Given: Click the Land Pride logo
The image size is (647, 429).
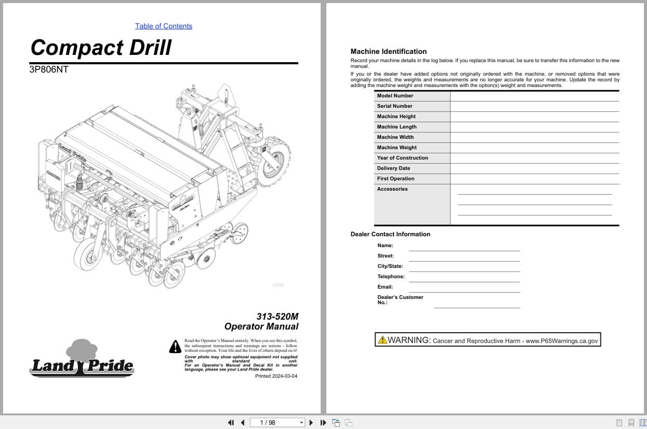Looking at the screenshot, I should pos(81,359).
